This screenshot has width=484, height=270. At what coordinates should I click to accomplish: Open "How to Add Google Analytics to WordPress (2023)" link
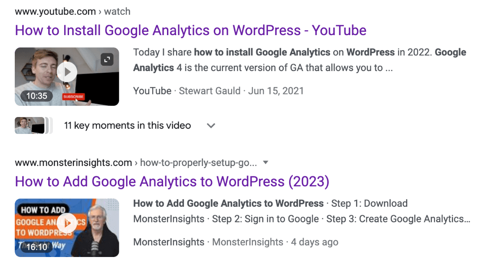[172, 181]
